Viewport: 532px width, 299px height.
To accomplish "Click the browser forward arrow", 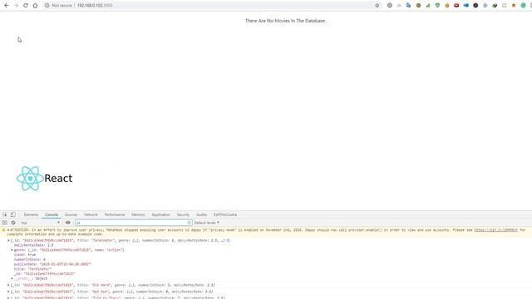I will (16, 6).
